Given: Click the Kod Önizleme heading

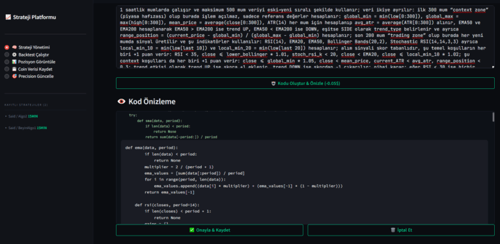Looking at the screenshot, I should (x=152, y=102).
